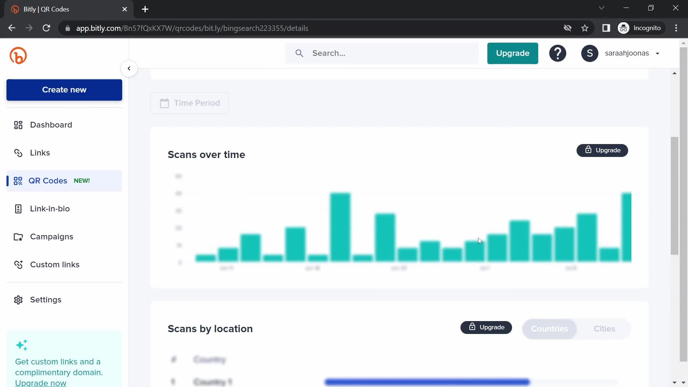Click the Custom links sidebar icon

click(18, 264)
